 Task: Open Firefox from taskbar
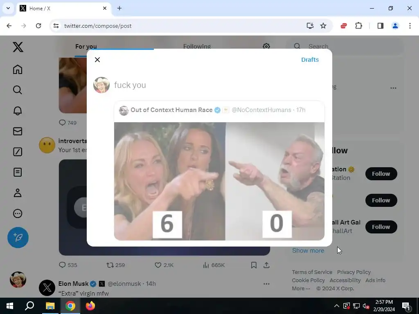(90, 306)
